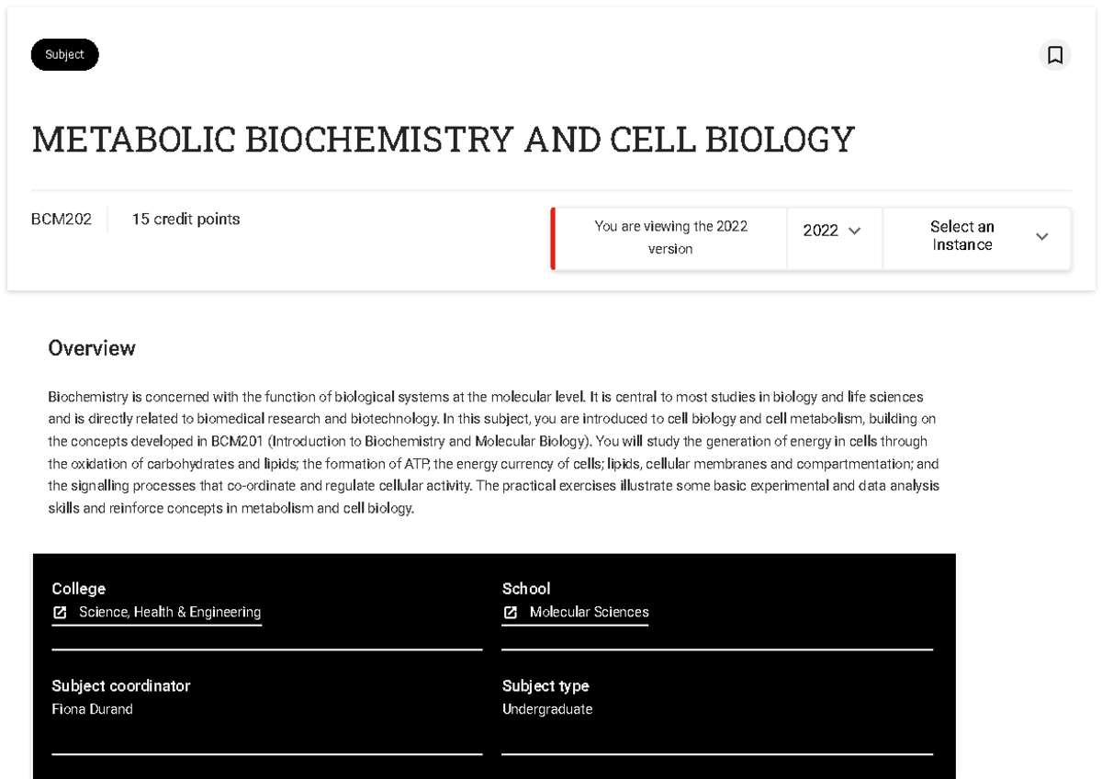This screenshot has width=1102, height=779.
Task: Click the bookmark icon to save subject
Action: coord(1055,55)
